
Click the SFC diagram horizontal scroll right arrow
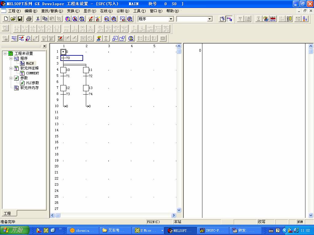pos(174,215)
